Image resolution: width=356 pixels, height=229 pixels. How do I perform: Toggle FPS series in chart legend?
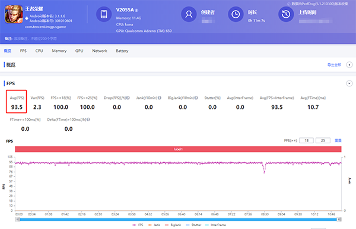point(138,225)
